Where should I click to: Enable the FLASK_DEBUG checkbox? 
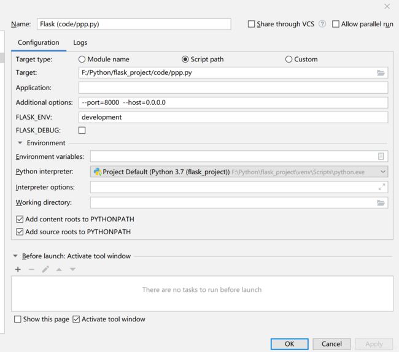[x=82, y=130]
